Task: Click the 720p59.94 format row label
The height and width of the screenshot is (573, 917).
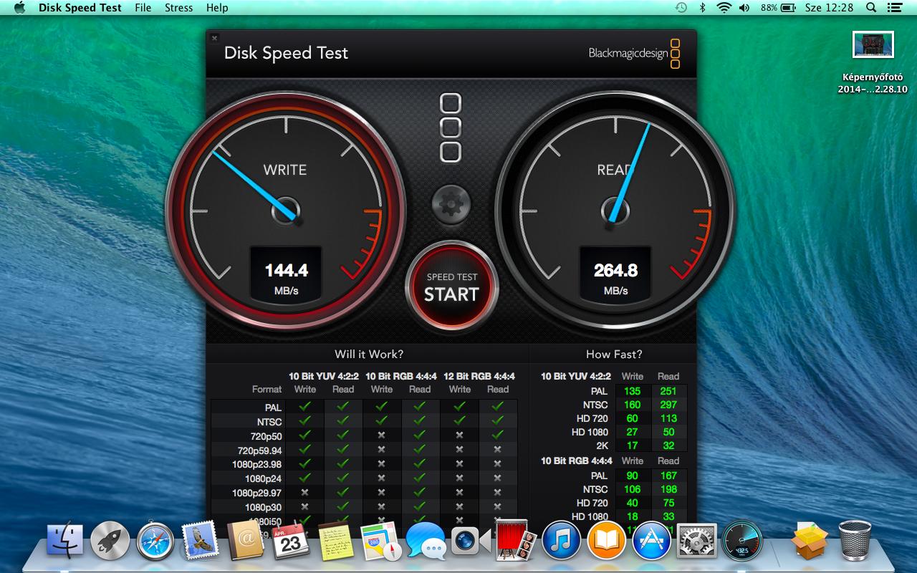Action: coord(260,451)
